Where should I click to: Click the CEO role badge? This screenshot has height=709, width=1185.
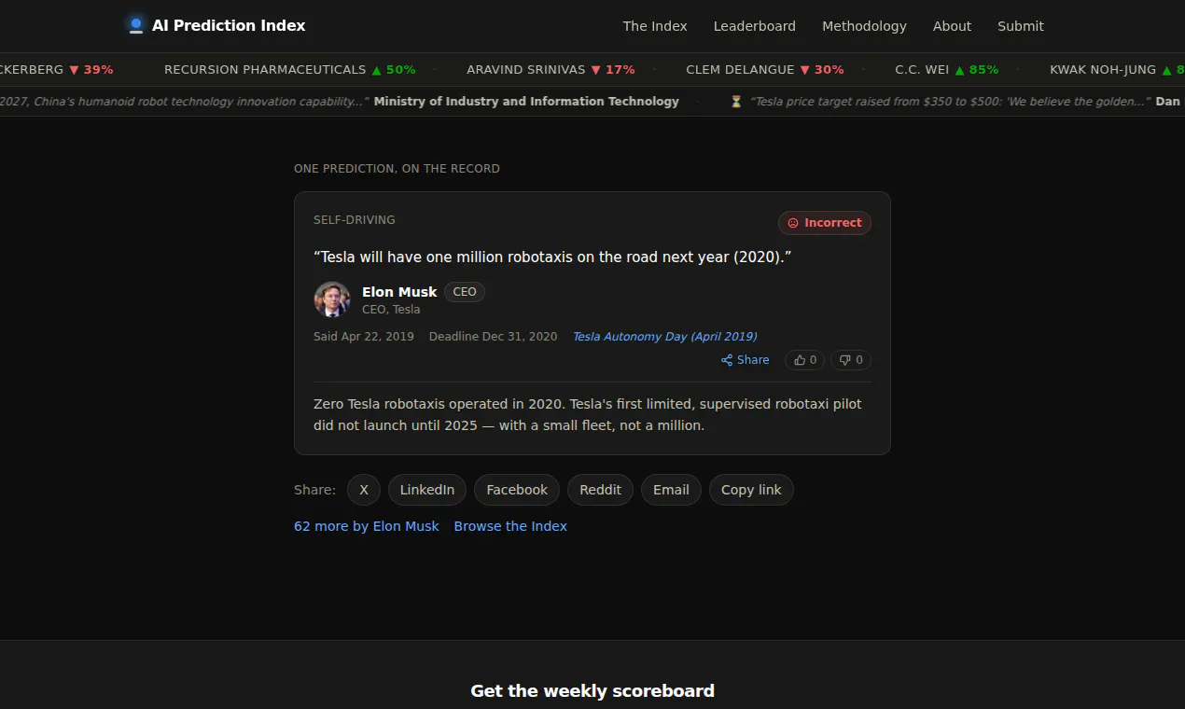465,292
